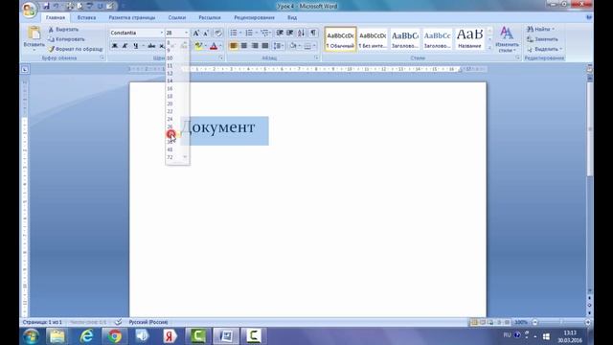Toggle bold (Ж) formatting

(x=115, y=46)
